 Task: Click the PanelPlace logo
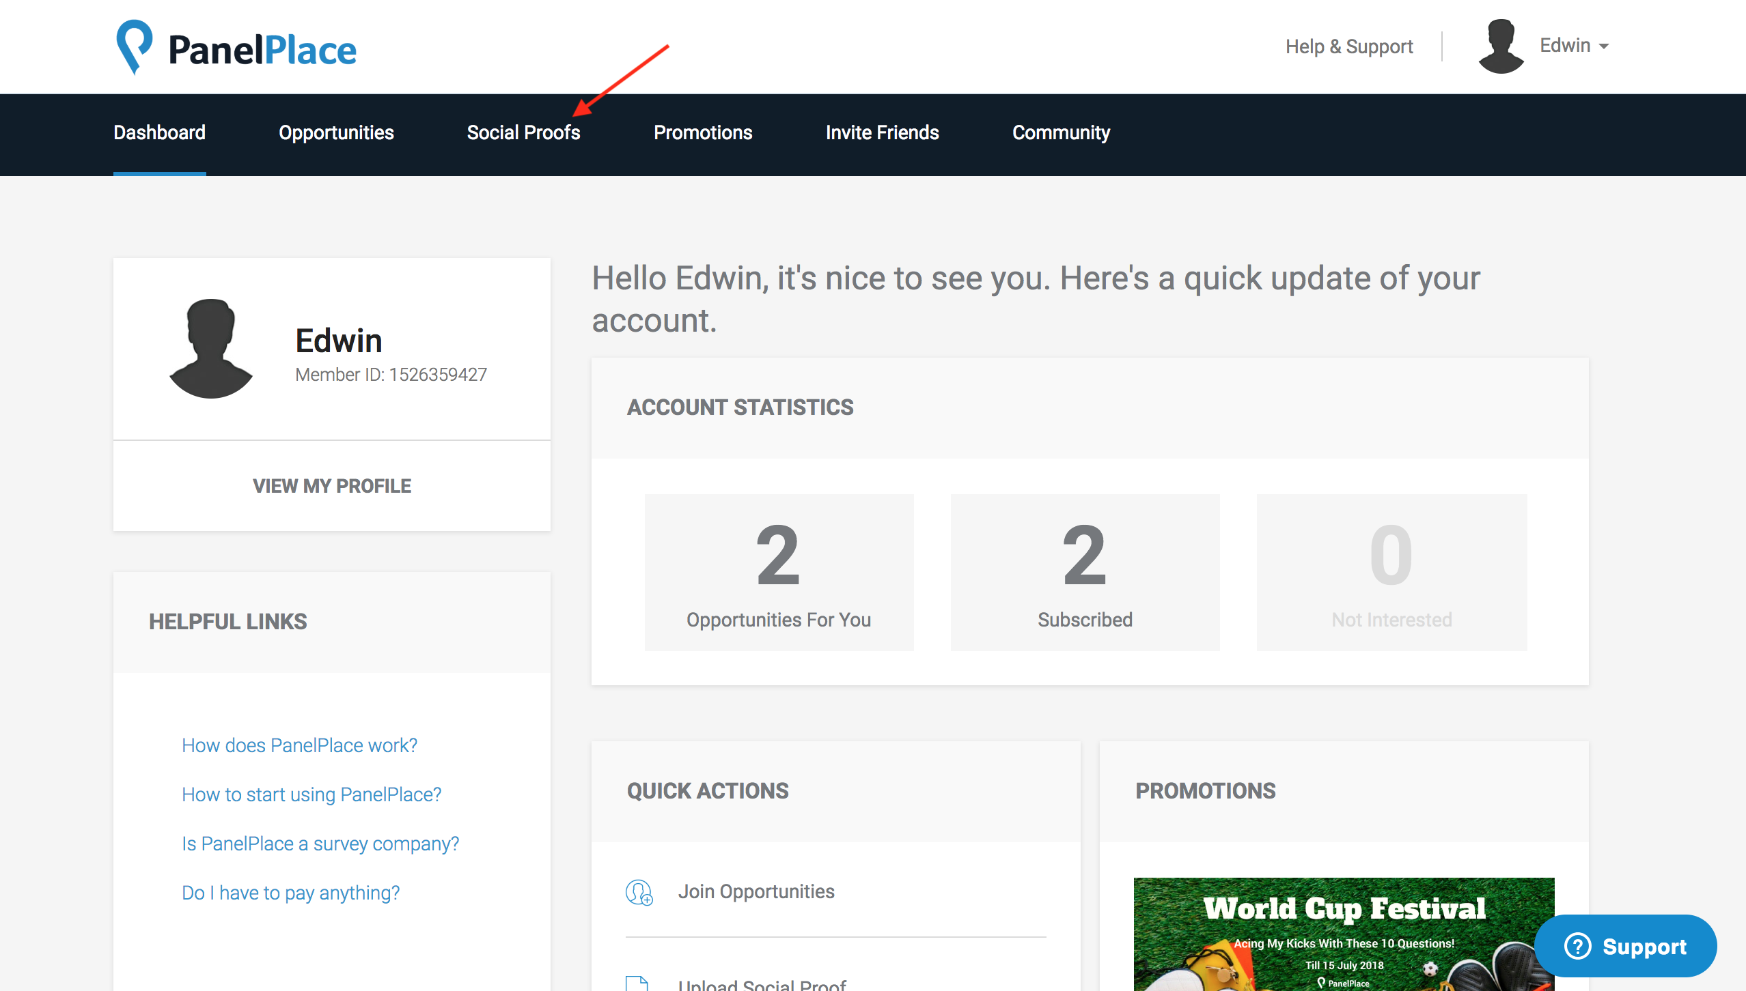(236, 48)
